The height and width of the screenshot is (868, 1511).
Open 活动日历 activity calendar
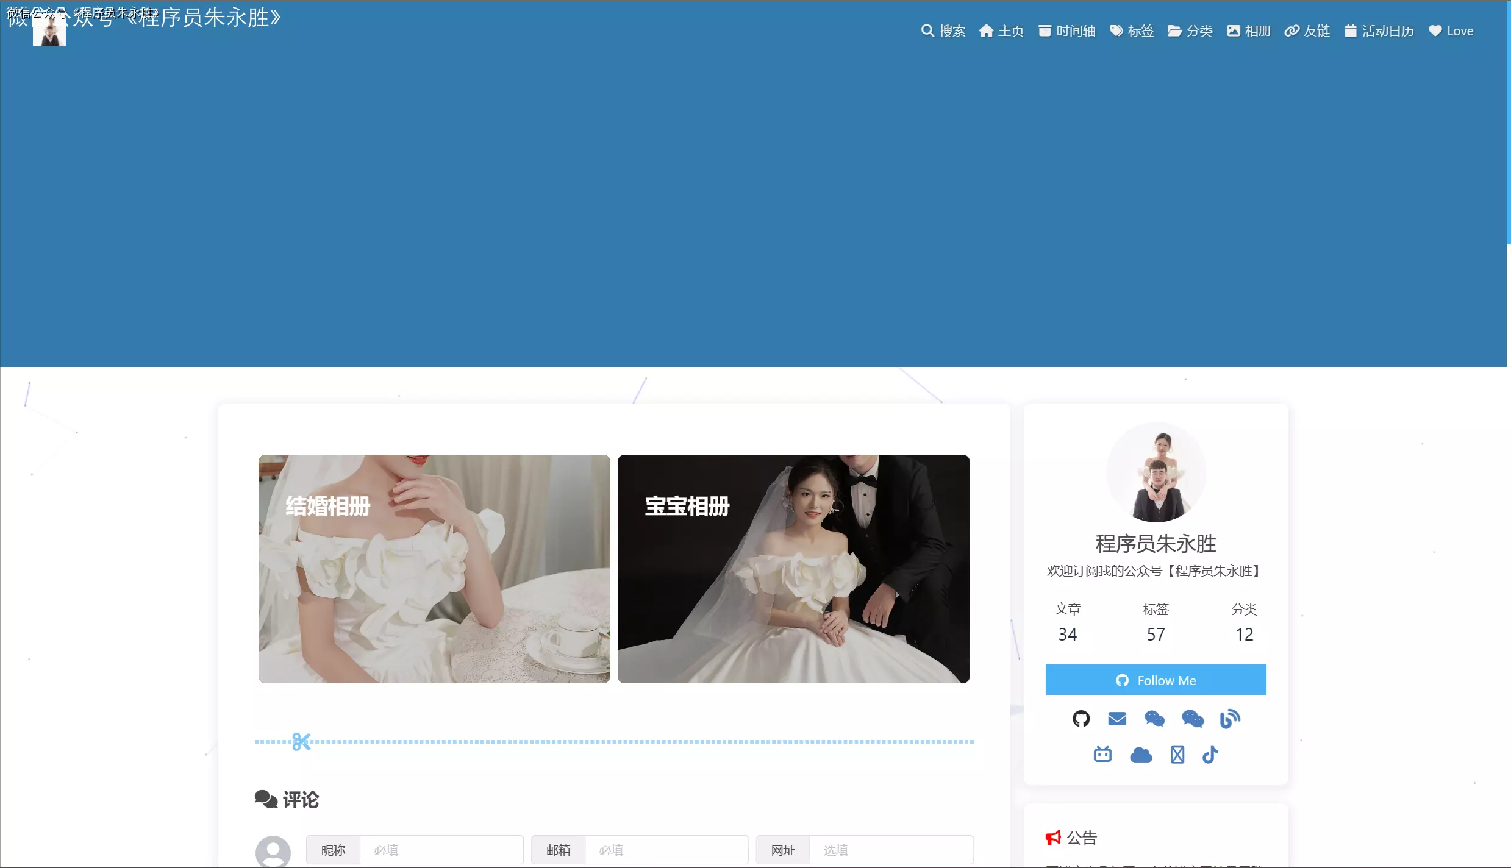1379,31
